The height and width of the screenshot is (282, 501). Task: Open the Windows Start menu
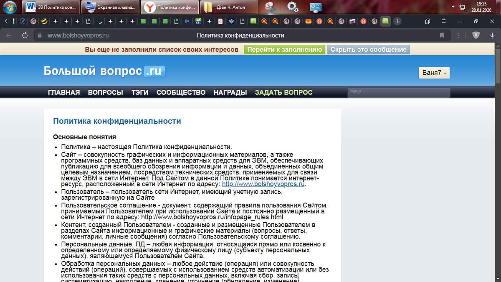point(9,7)
